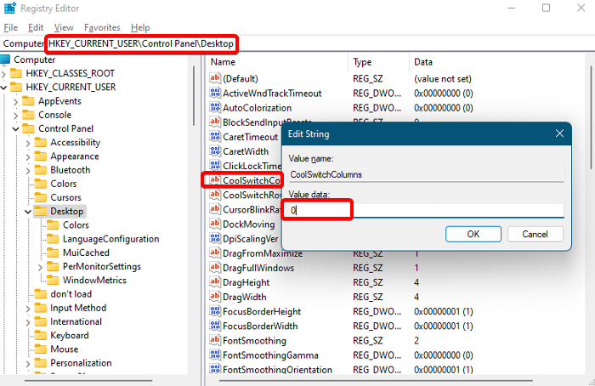595x386 pixels.
Task: Click the AppEvents folder icon
Action: click(x=28, y=101)
